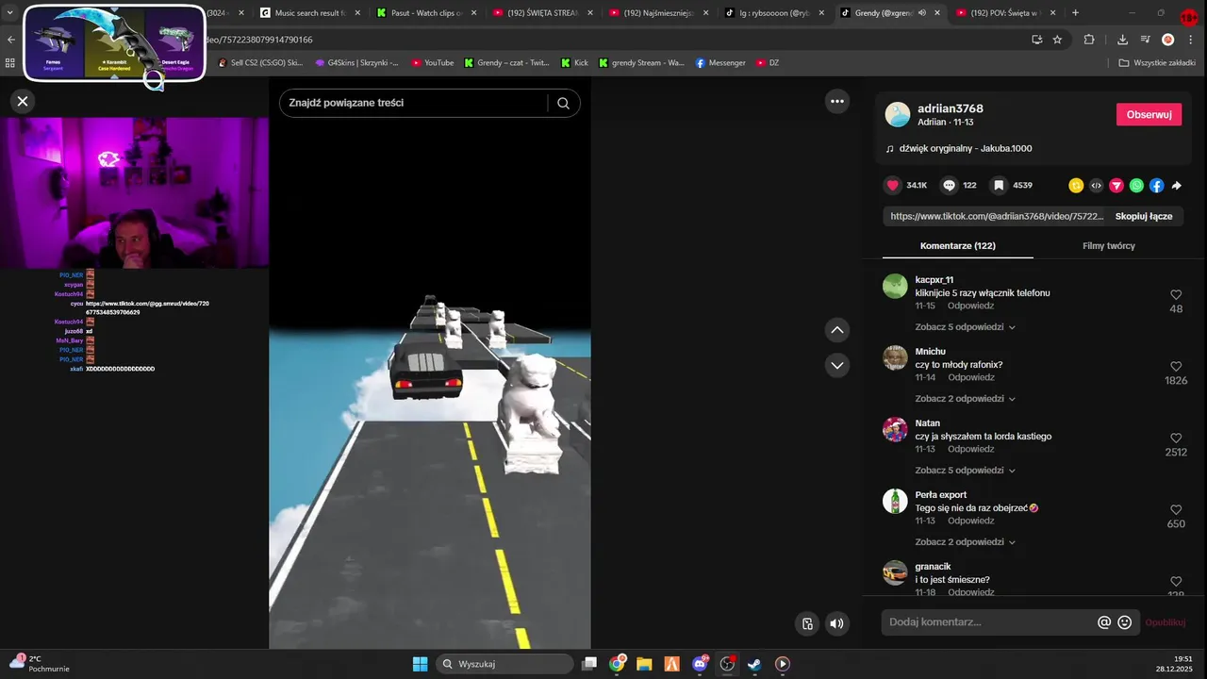This screenshot has height=679, width=1207.
Task: Open the dźwięk oryginalny - Jakuba.1000 sound link
Action: tap(966, 148)
